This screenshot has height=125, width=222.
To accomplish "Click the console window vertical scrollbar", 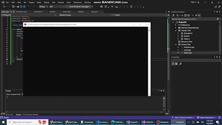I will [x=149, y=61].
